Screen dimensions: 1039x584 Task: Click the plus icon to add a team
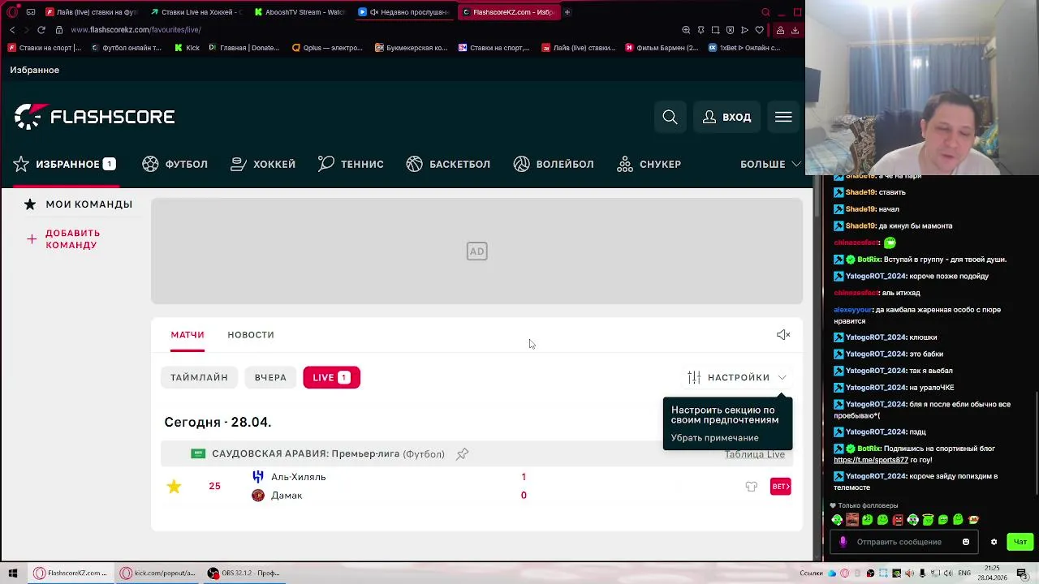tap(31, 238)
